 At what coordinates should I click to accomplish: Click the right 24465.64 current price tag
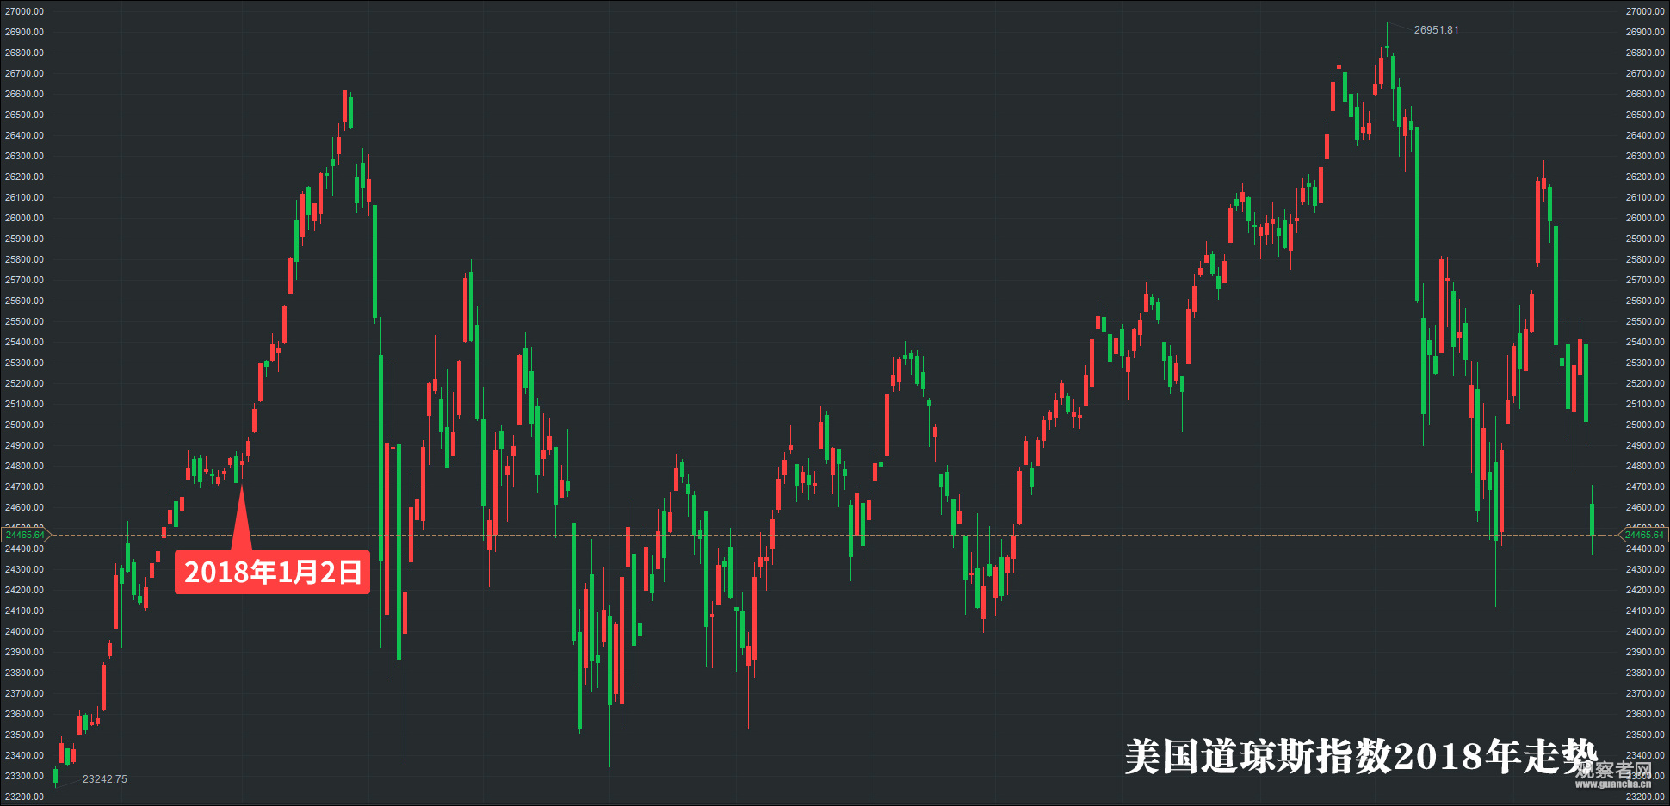pos(1644,535)
